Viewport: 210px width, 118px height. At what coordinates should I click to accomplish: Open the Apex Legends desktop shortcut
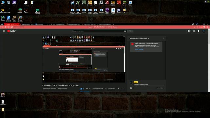(x=107, y=3)
